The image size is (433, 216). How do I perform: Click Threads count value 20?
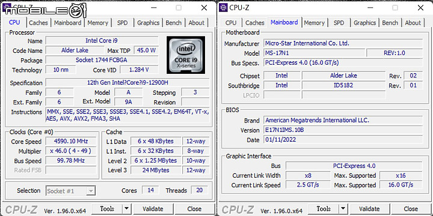(x=200, y=190)
